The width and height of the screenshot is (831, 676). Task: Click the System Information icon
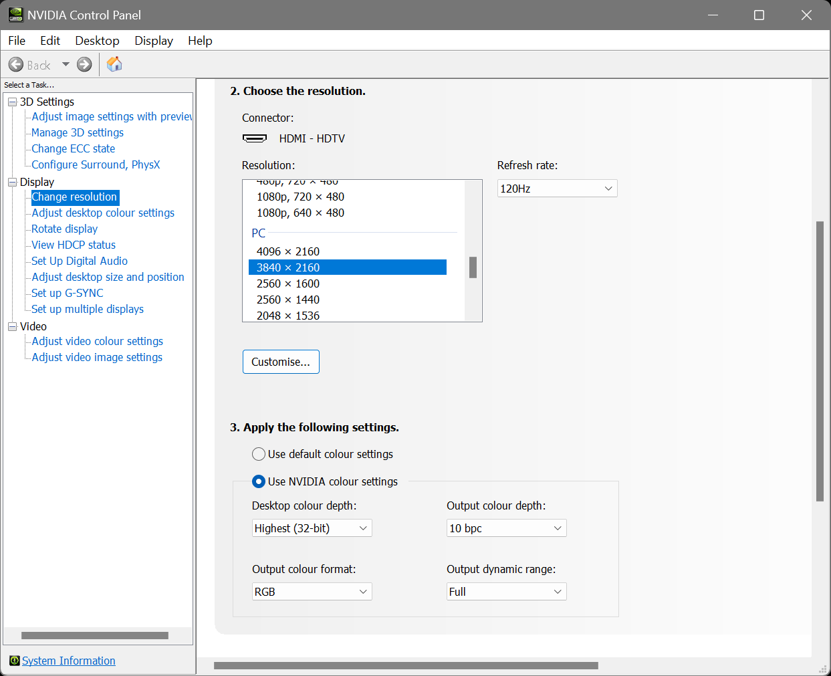14,661
